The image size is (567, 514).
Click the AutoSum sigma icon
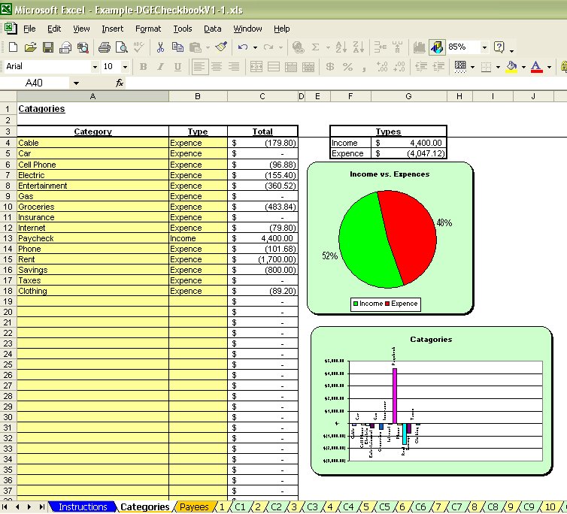pos(316,47)
